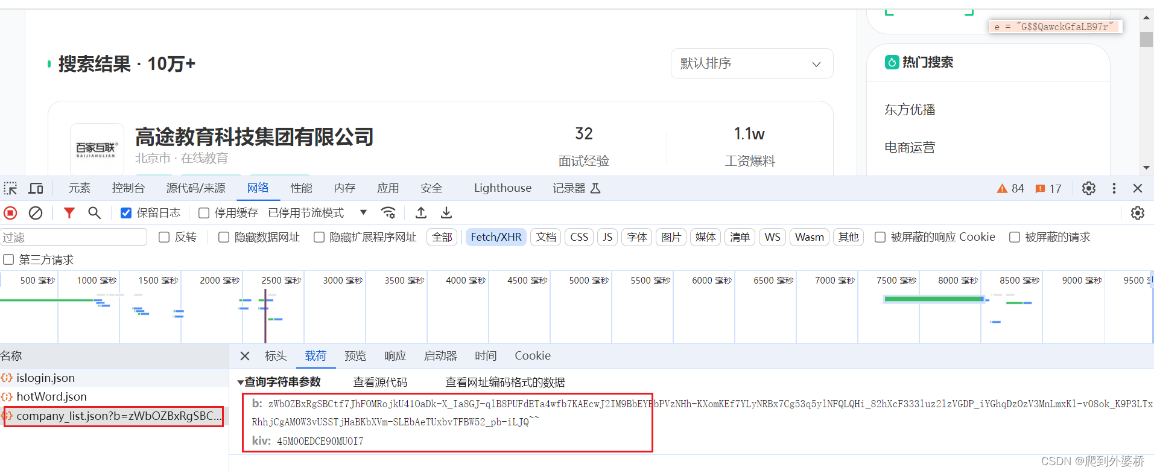1154x473 pixels.
Task: Switch to the Console tab
Action: pyautogui.click(x=128, y=188)
